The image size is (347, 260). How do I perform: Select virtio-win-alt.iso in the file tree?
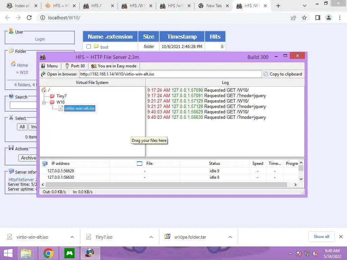pyautogui.click(x=80, y=108)
